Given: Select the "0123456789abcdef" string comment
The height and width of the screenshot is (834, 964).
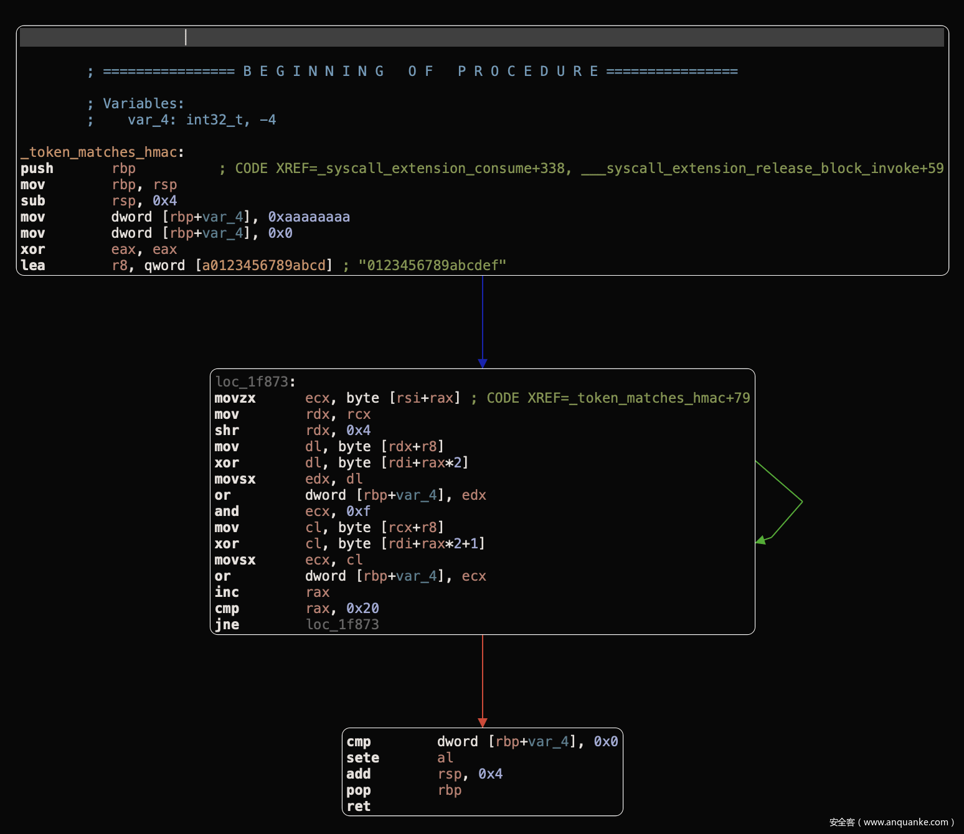Looking at the screenshot, I should tap(432, 266).
